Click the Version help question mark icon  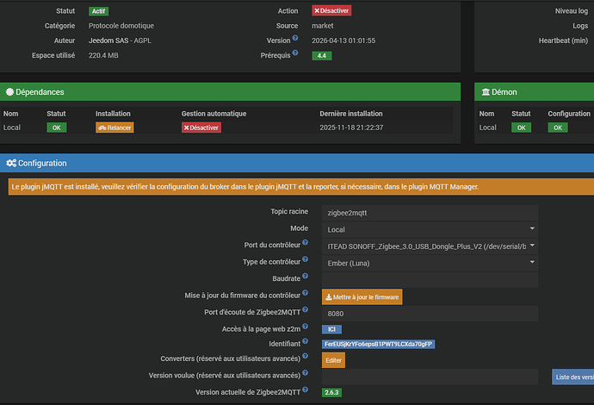295,38
